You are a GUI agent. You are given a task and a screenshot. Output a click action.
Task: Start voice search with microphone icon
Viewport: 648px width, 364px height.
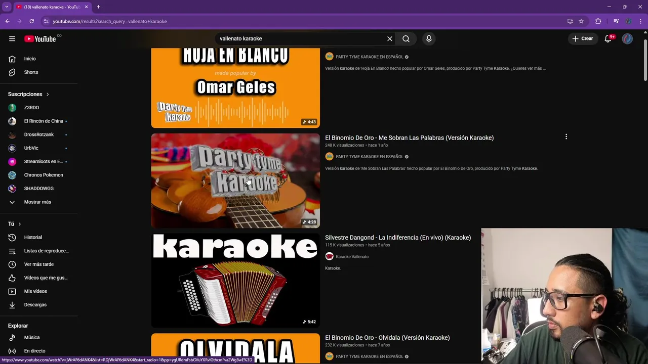429,38
